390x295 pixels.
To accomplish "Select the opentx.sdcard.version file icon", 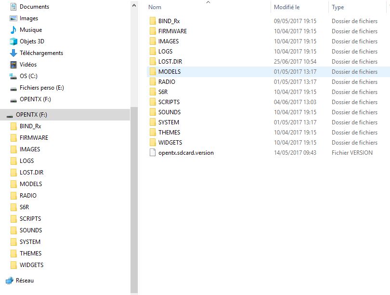I will 153,153.
